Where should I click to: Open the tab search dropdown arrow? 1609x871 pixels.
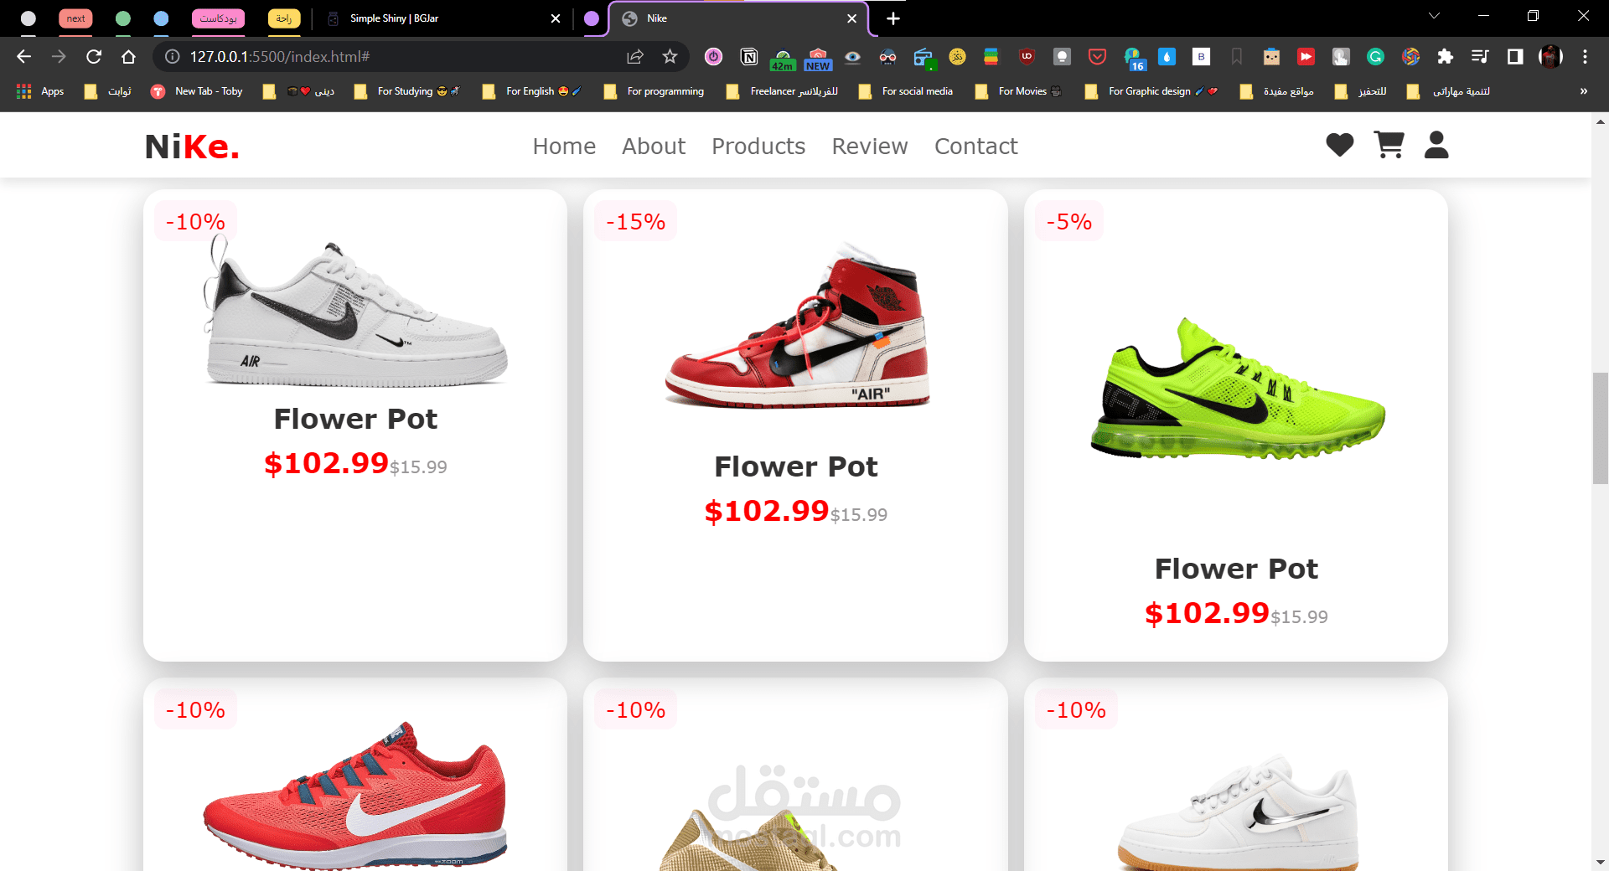click(1434, 16)
